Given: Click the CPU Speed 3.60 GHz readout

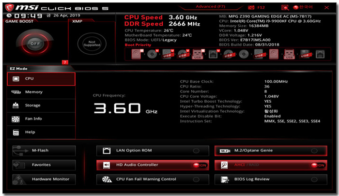Looking at the screenshot, I should (x=161, y=17).
